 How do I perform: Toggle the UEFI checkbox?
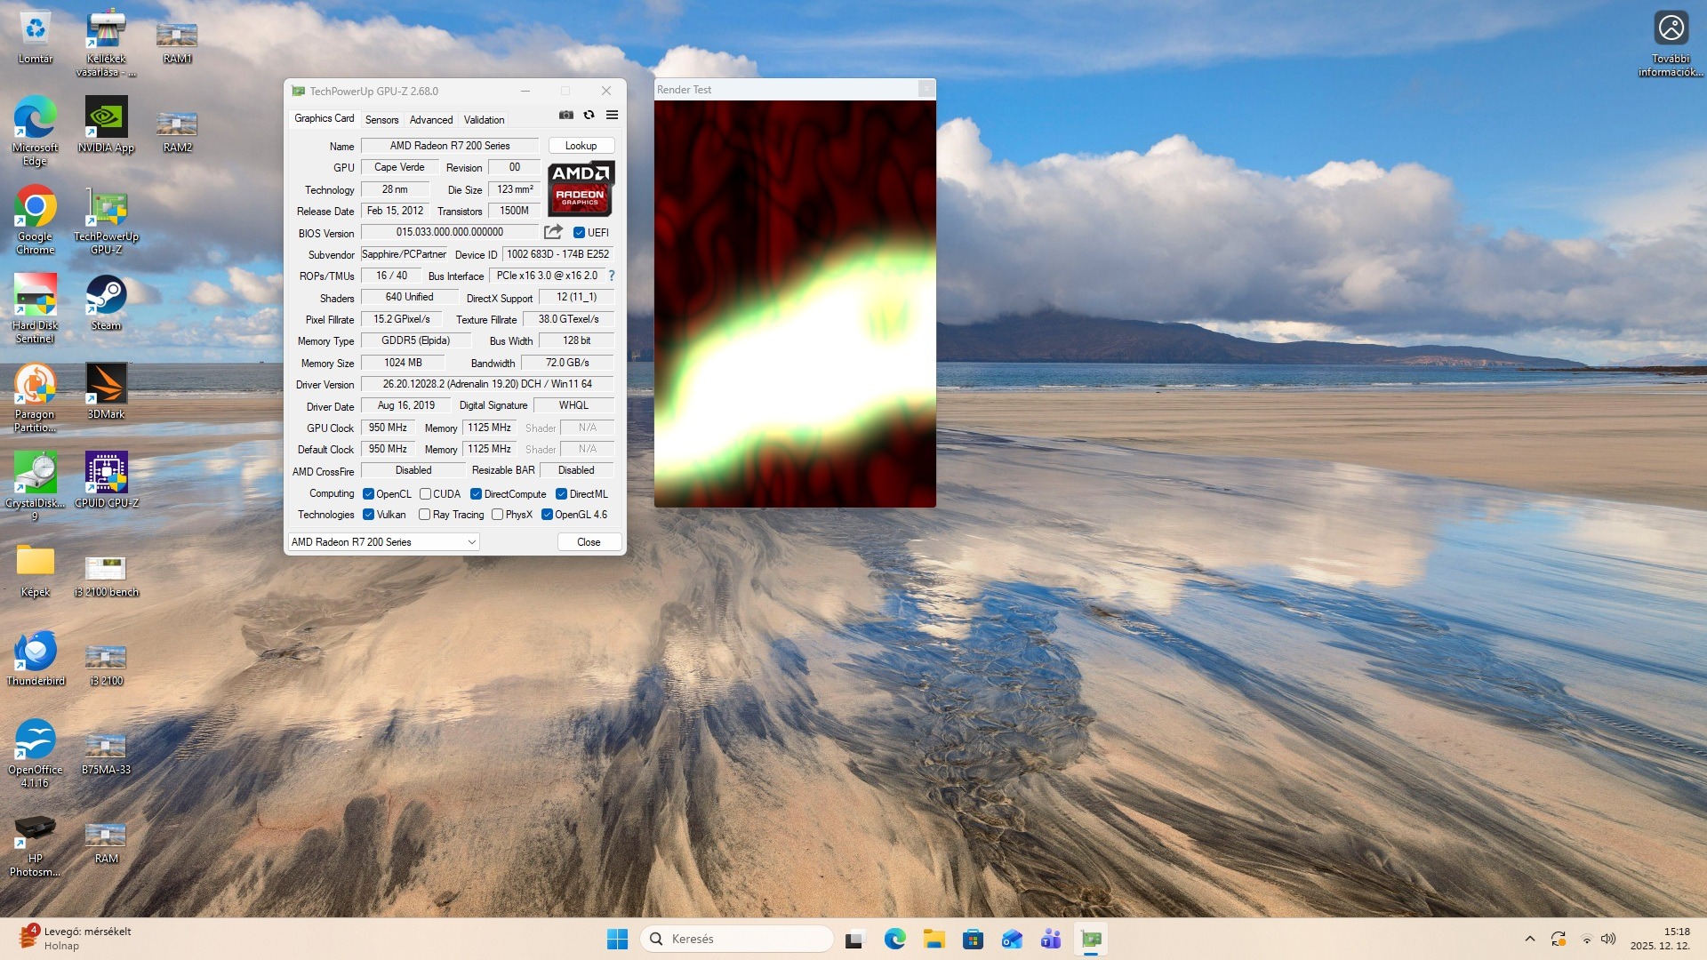point(580,233)
